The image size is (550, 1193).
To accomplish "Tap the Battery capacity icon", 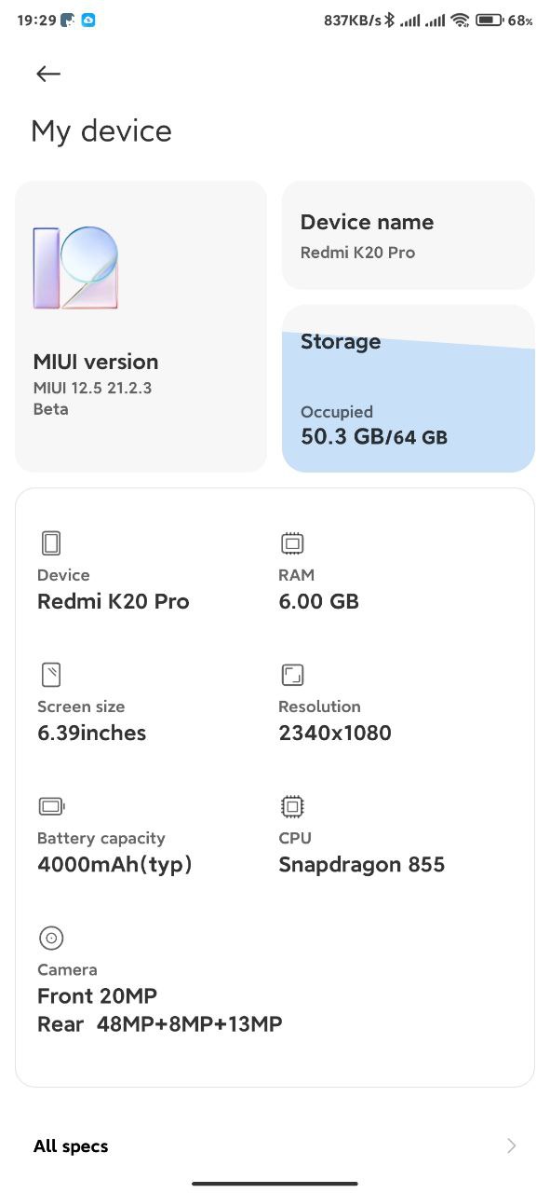I will pyautogui.click(x=51, y=805).
